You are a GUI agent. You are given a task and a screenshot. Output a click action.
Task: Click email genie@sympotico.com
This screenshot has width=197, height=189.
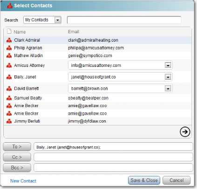tap(90, 56)
